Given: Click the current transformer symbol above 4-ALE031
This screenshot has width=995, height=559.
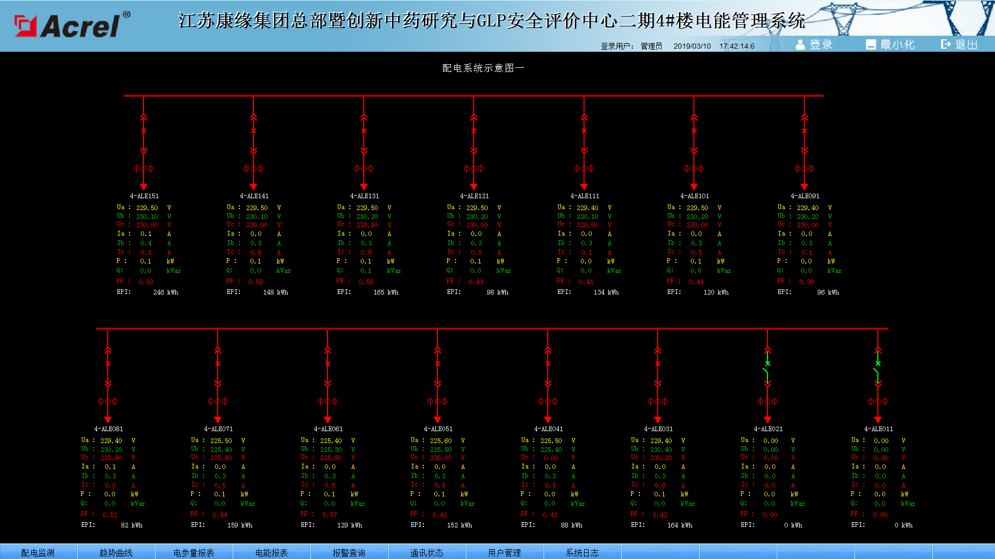Looking at the screenshot, I should coord(658,401).
